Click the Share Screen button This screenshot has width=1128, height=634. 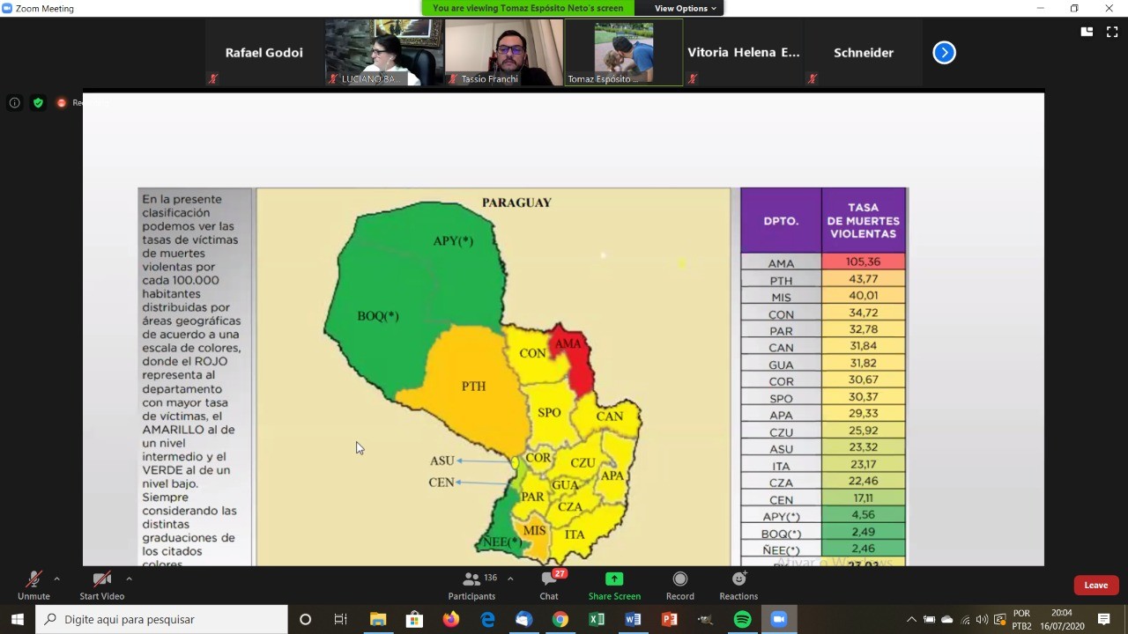[614, 585]
